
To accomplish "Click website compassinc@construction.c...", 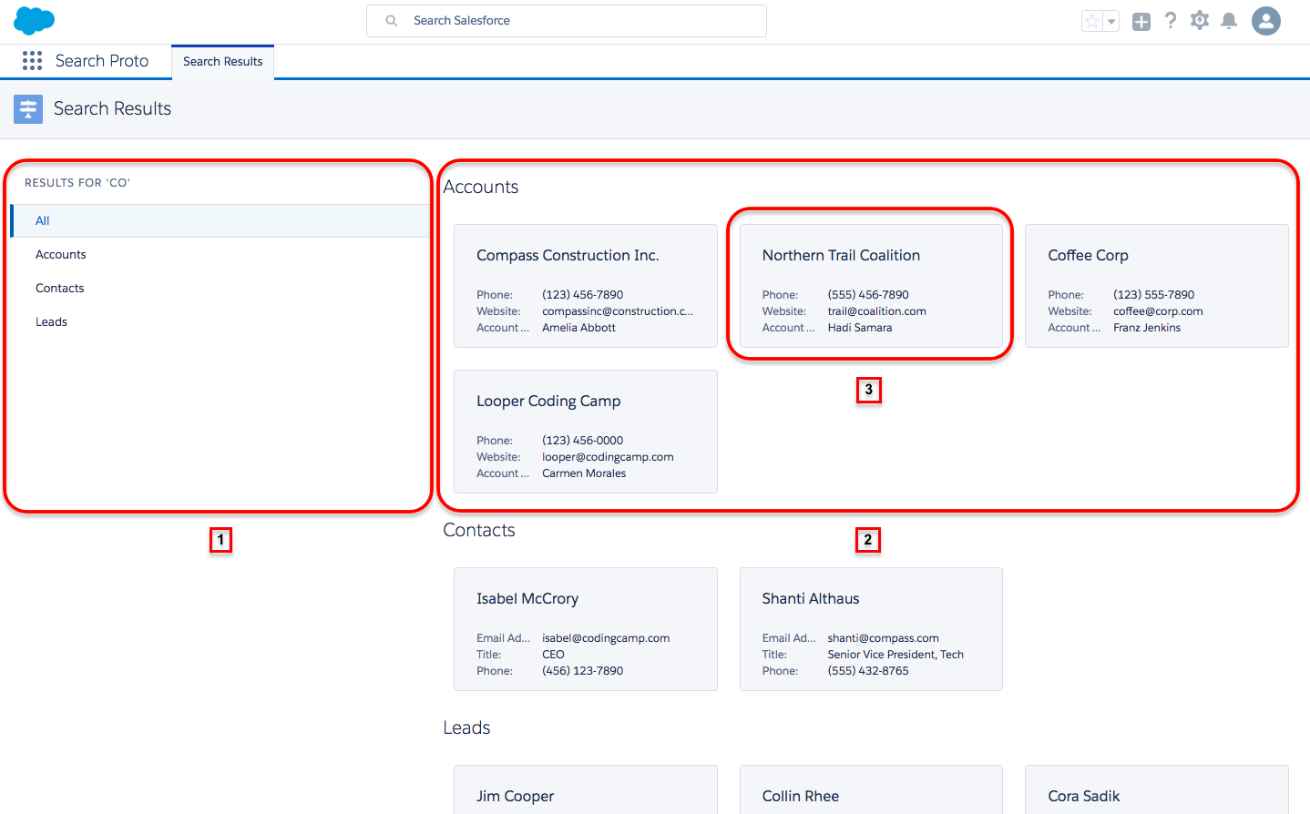I will pyautogui.click(x=618, y=311).
